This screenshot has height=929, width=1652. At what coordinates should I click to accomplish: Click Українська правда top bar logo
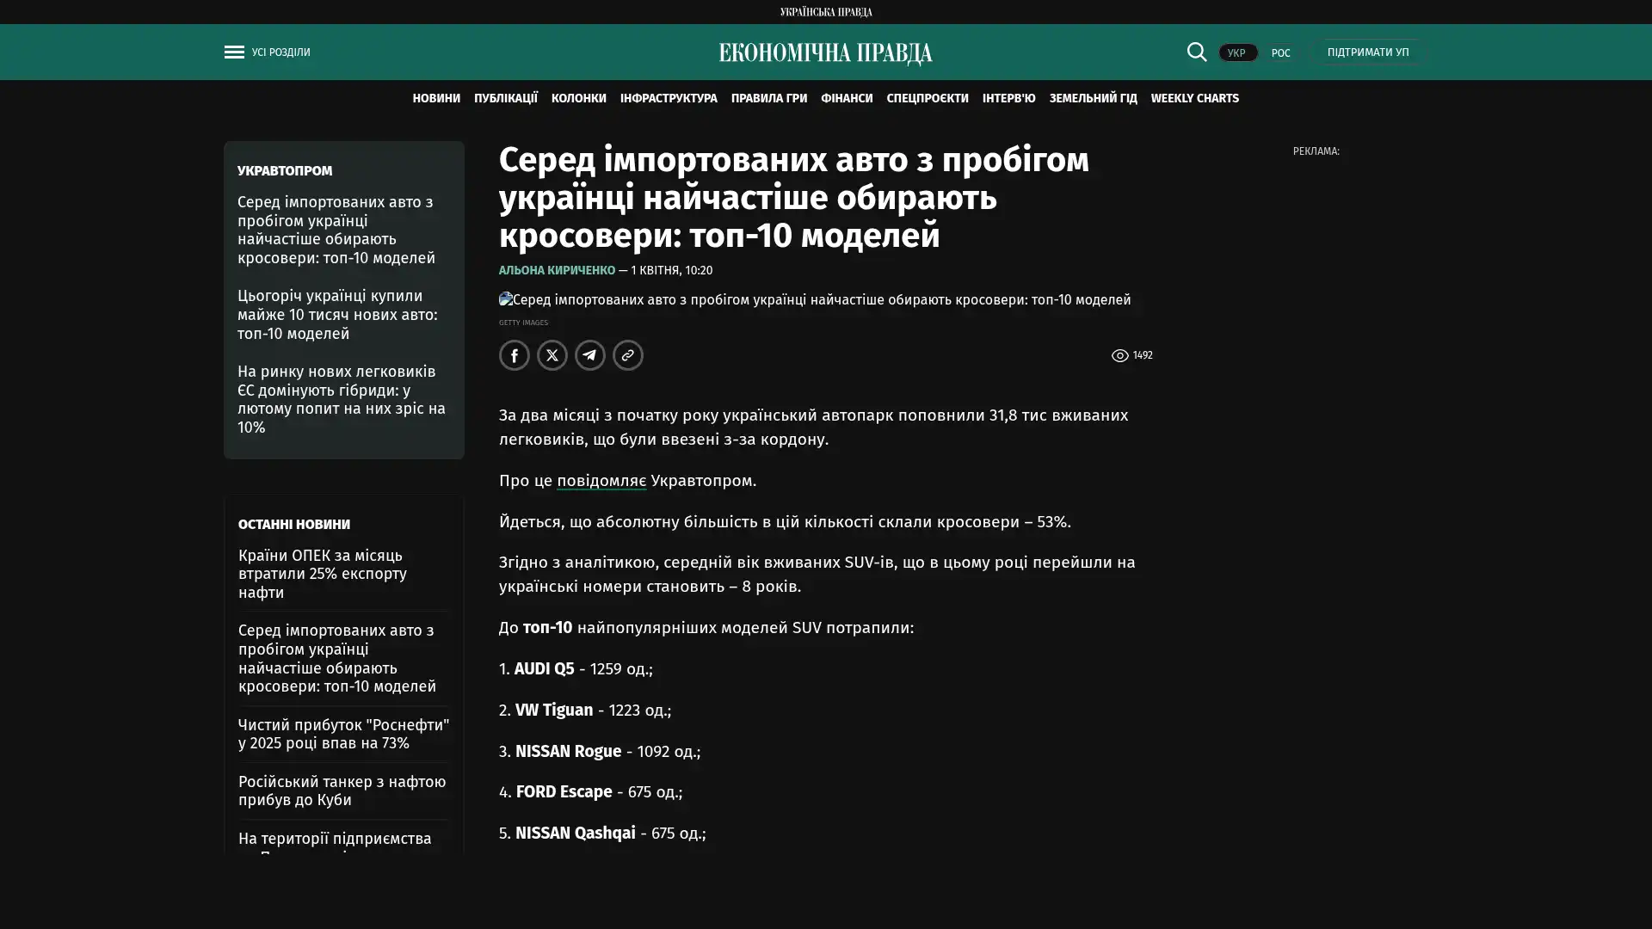(825, 11)
